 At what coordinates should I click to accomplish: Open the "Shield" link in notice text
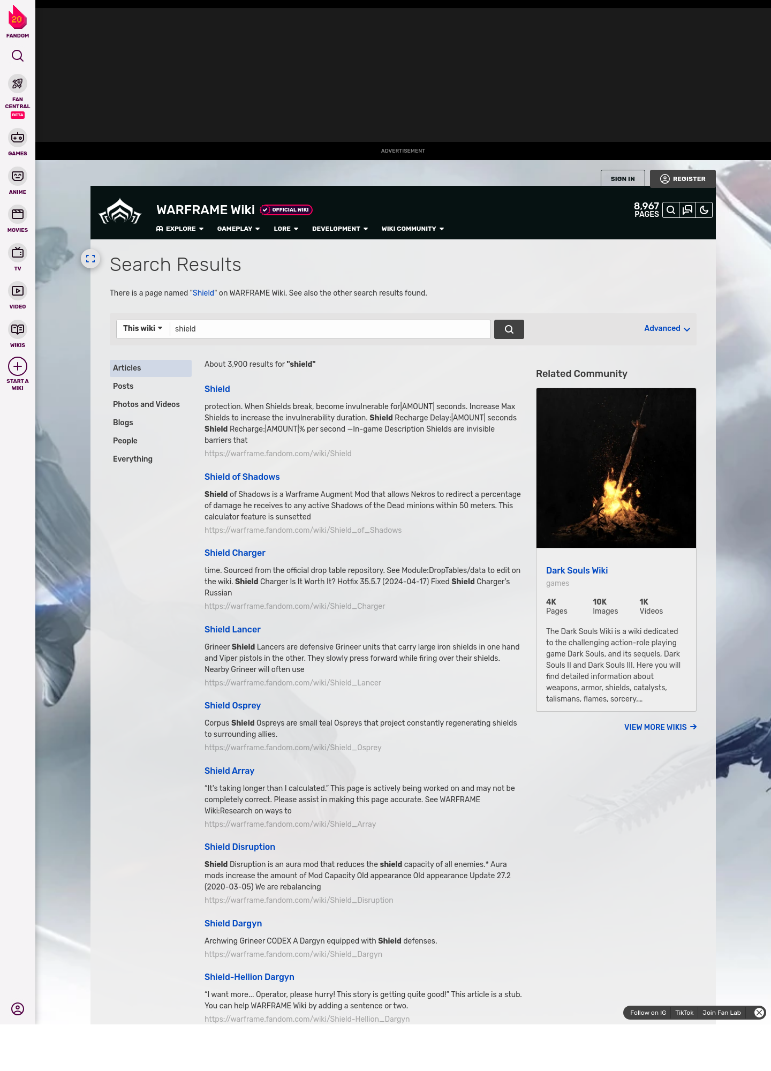[203, 293]
